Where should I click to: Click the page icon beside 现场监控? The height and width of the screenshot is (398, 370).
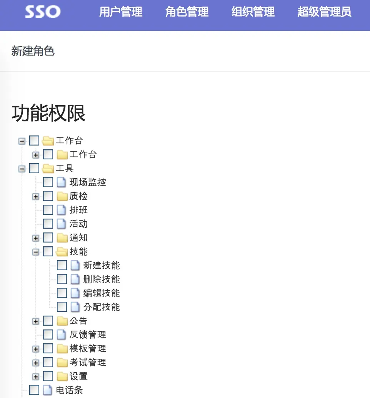coord(61,182)
